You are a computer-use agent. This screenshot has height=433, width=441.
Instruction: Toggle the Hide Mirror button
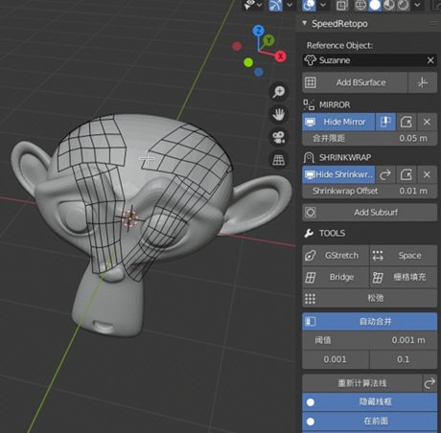pos(338,122)
